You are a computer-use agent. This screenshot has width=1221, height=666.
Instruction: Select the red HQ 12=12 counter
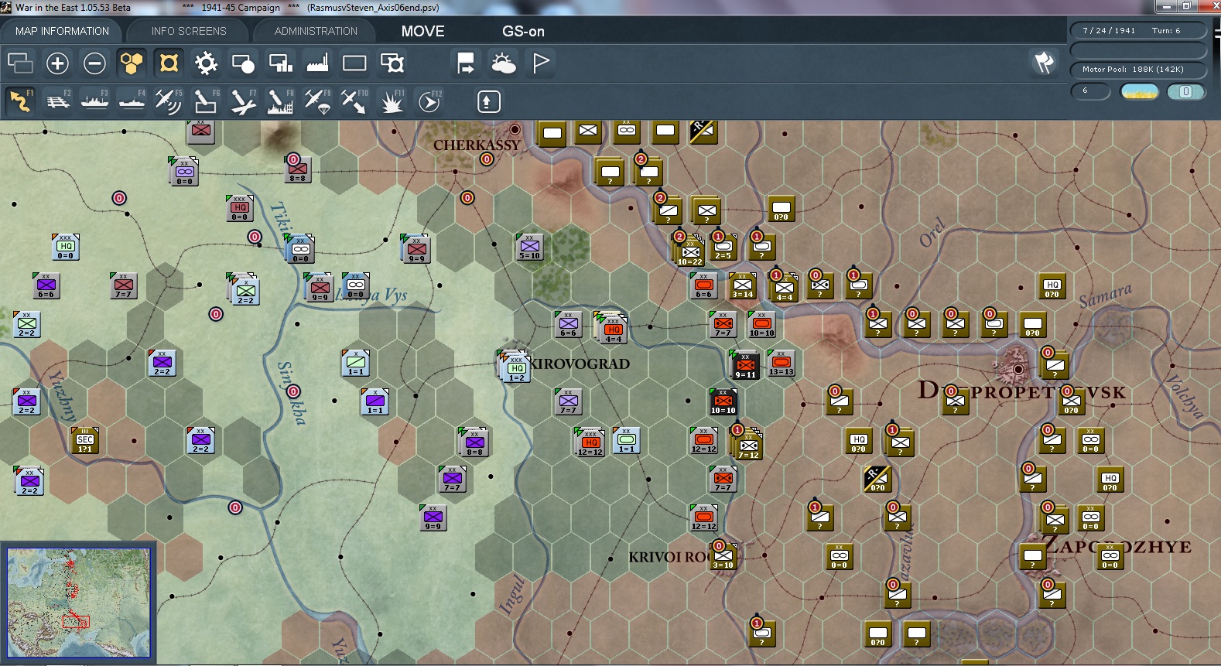pyautogui.click(x=590, y=443)
